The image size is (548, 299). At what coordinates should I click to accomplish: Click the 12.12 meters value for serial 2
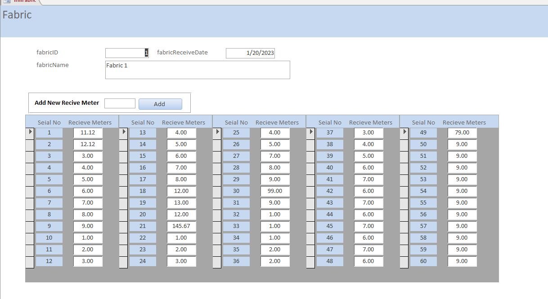coord(88,144)
